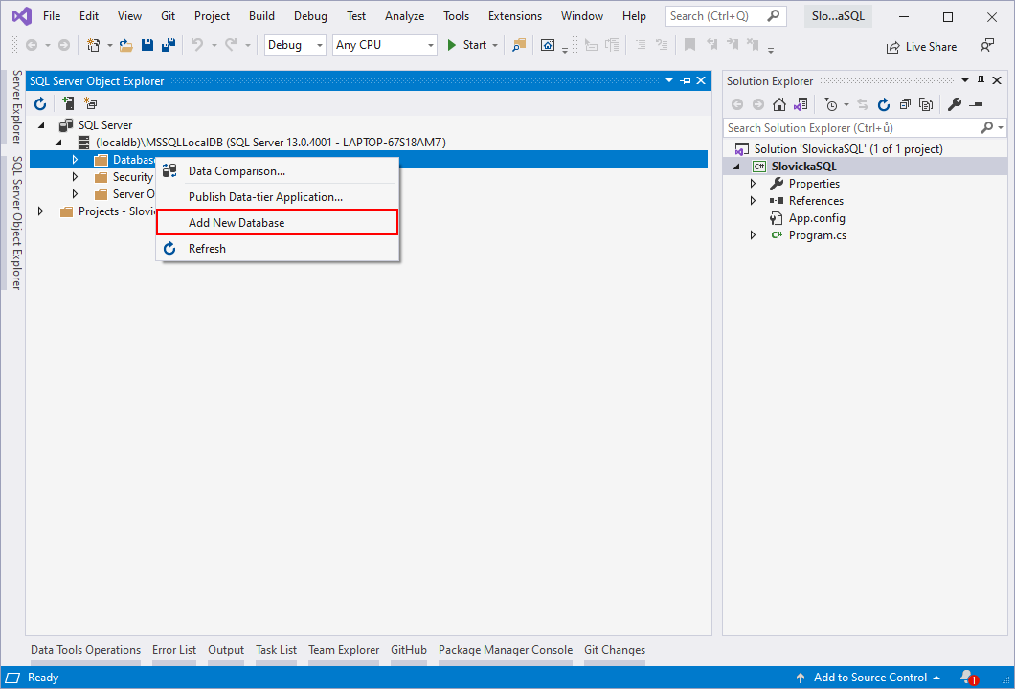The image size is (1015, 689).
Task: Choose Add New Database from context menu
Action: pyautogui.click(x=277, y=223)
